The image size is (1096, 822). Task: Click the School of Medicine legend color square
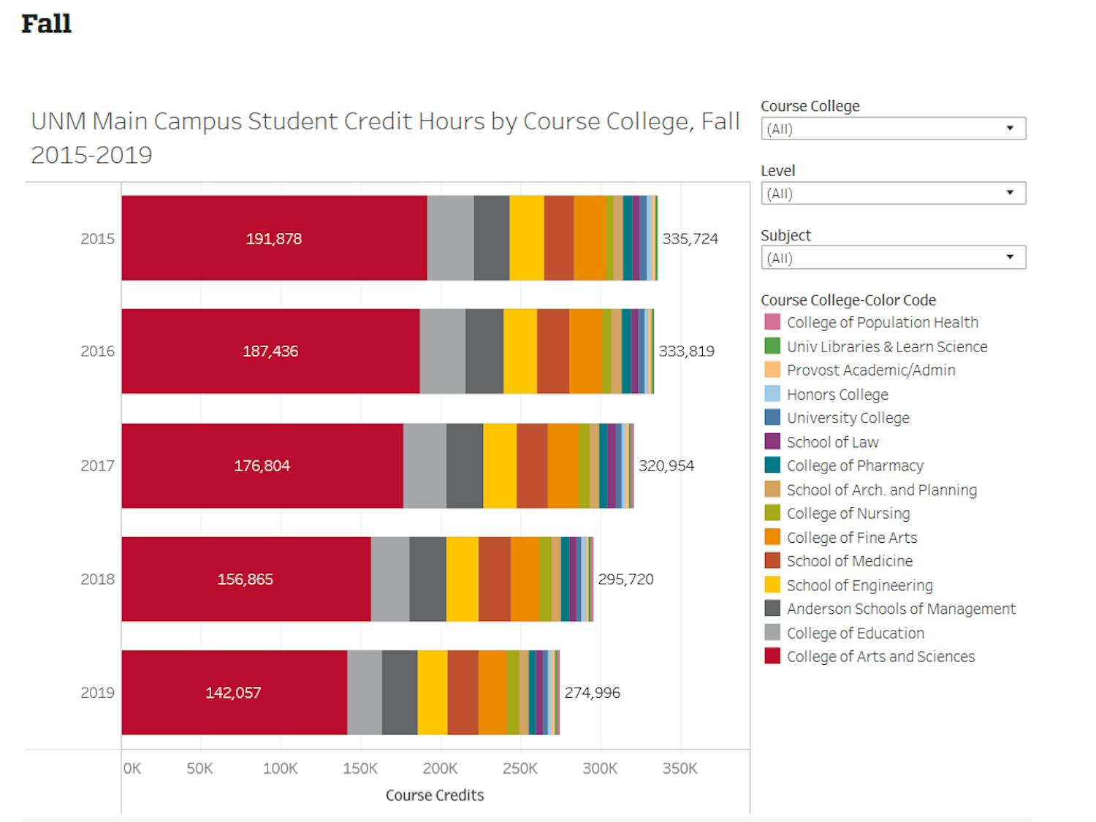click(x=774, y=561)
